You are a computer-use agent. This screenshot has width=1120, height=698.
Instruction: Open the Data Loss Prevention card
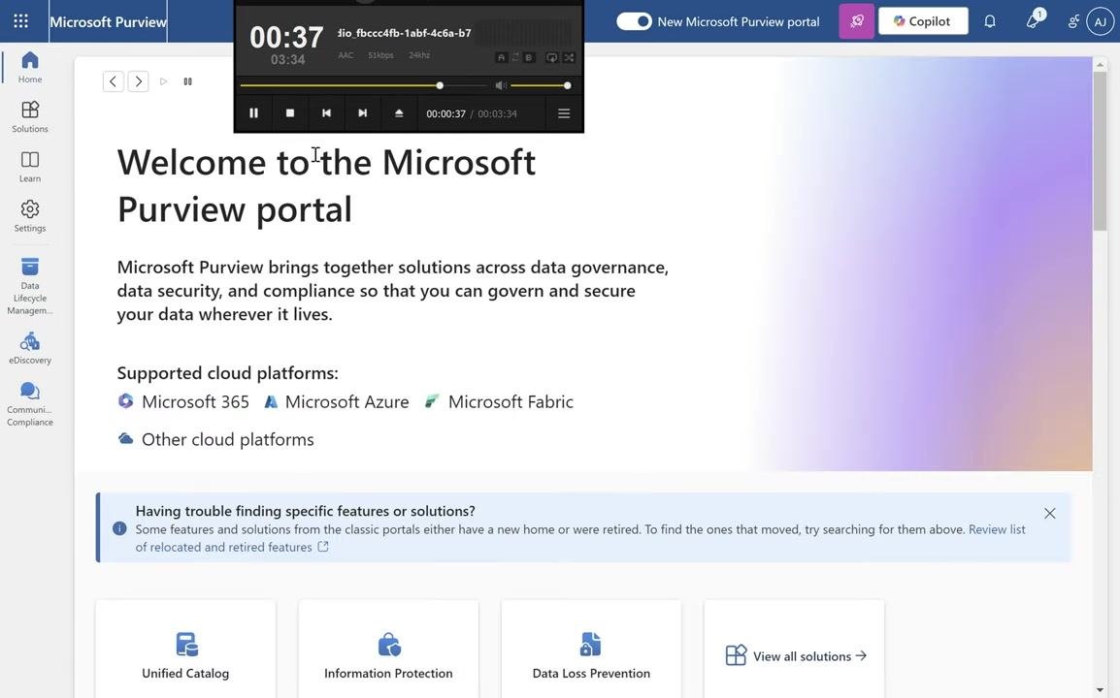(x=591, y=649)
